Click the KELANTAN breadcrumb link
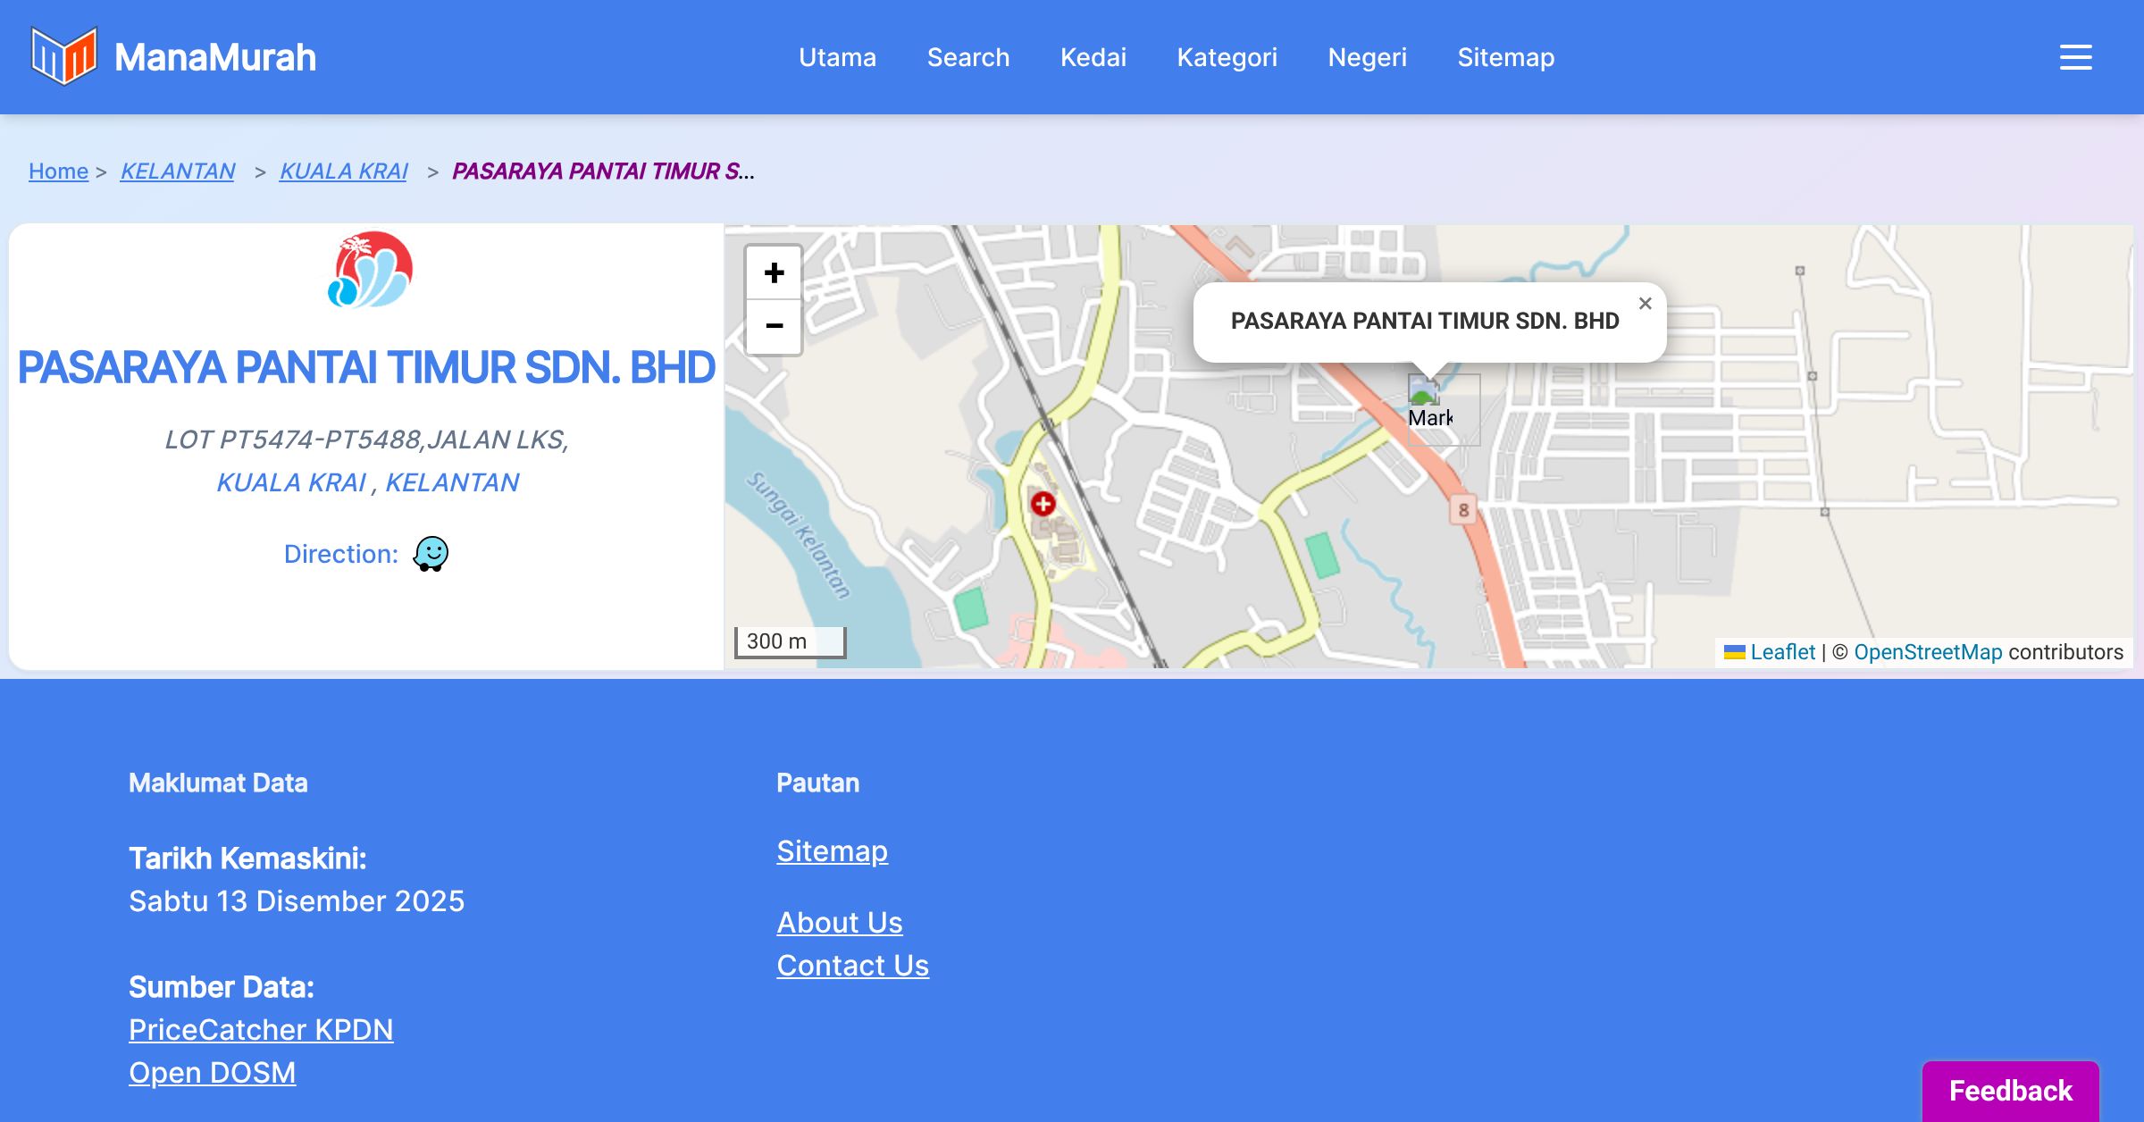2144x1122 pixels. (177, 171)
